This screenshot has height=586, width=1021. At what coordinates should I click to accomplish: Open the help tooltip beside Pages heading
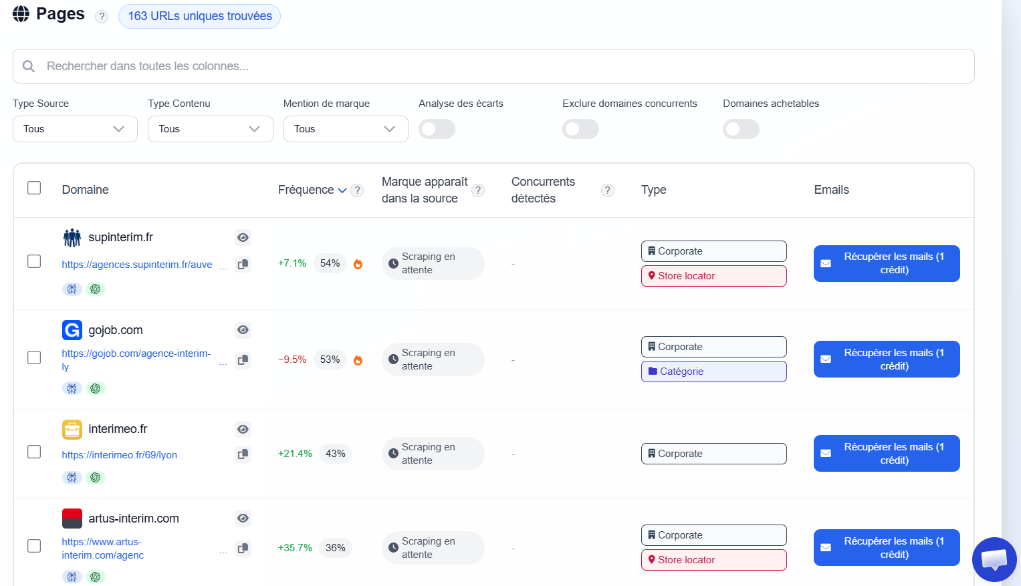tap(102, 17)
